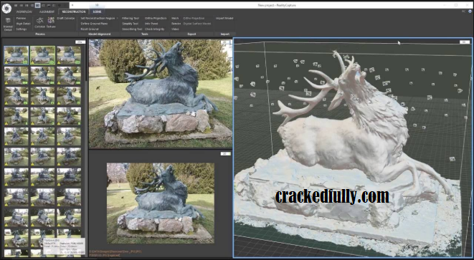Open the 3D view mode badge
This screenshot has height=260, width=474.
tap(465, 42)
